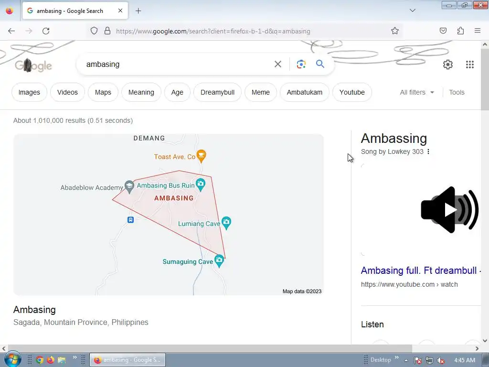Select the Dreamybull filter chip
Screen dimensions: 489x367
pyautogui.click(x=217, y=92)
